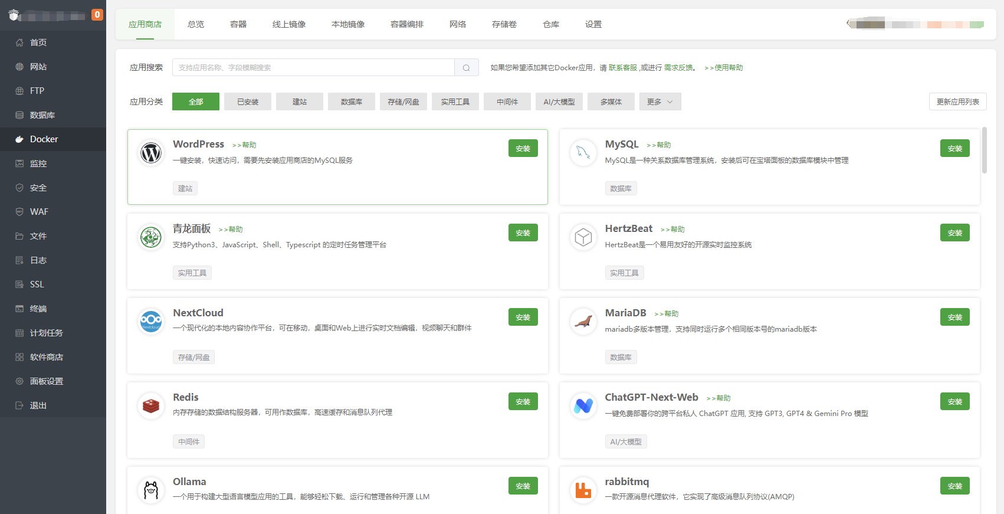Viewport: 1004px width, 514px height.
Task: Click the monitor icon beside 监控
Action: point(19,163)
